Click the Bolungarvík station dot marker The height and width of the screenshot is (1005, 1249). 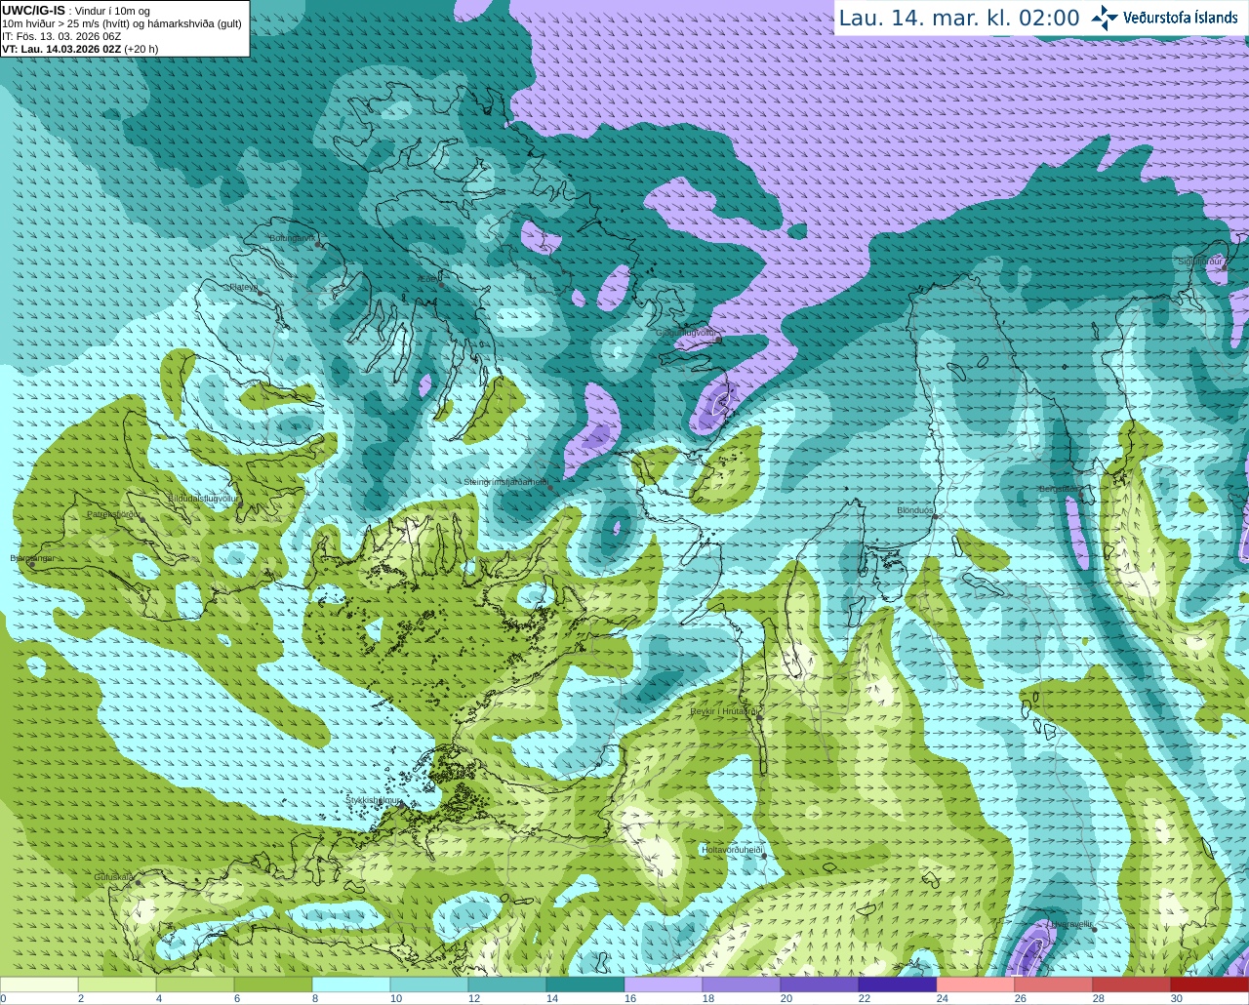tap(318, 244)
